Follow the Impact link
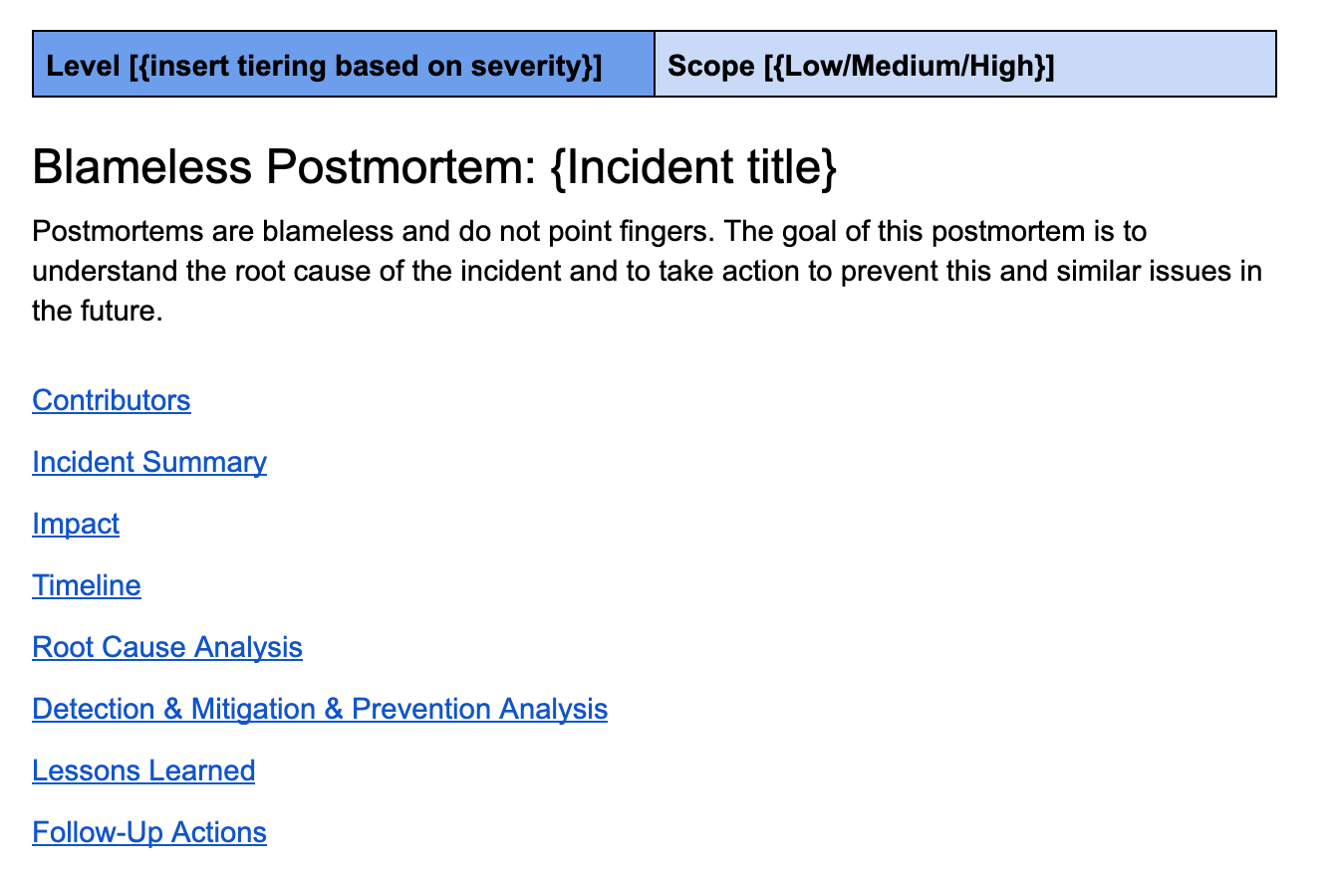This screenshot has width=1335, height=874. pyautogui.click(x=76, y=524)
